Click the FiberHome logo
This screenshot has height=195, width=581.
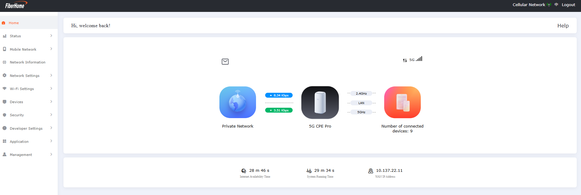pos(16,5)
